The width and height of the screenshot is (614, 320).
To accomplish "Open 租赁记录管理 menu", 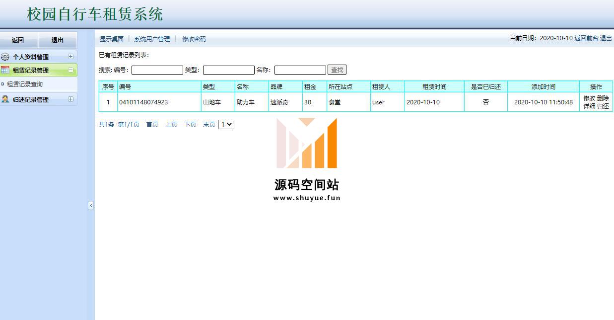I will coord(31,70).
